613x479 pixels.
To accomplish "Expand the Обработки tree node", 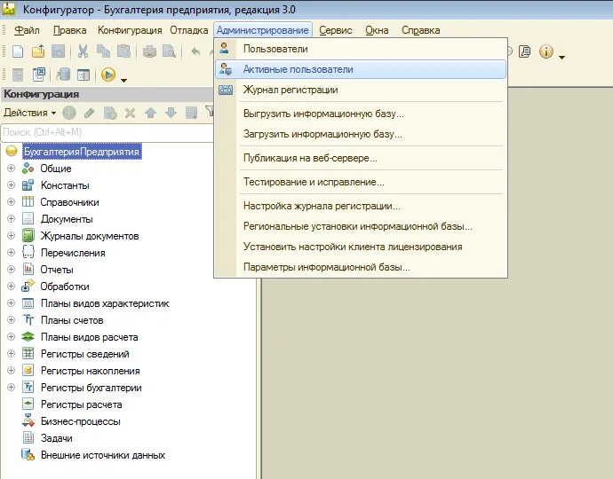I will click(11, 286).
